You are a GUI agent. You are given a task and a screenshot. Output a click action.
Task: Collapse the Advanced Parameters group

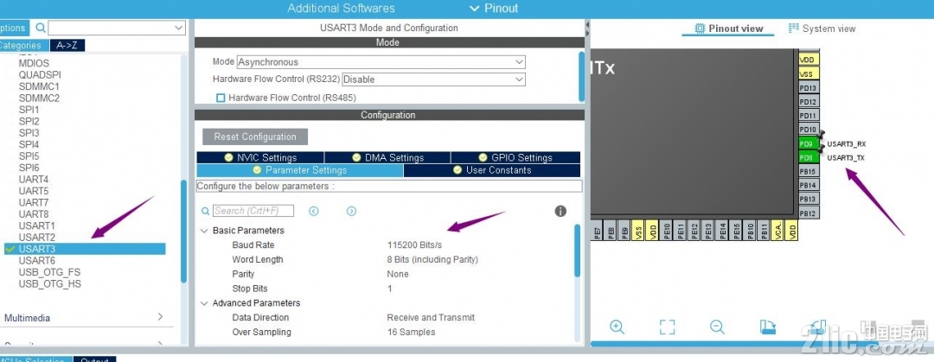(x=205, y=303)
